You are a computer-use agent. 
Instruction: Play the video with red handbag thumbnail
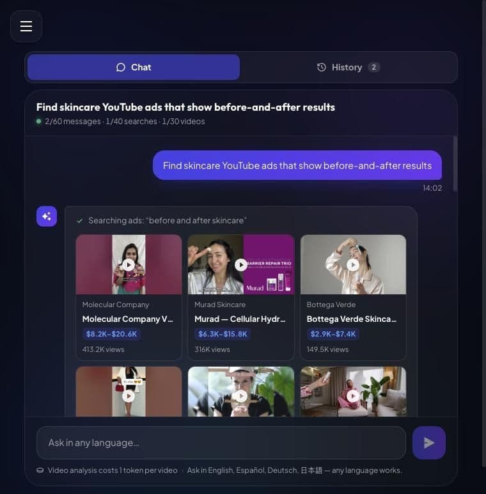pos(129,396)
